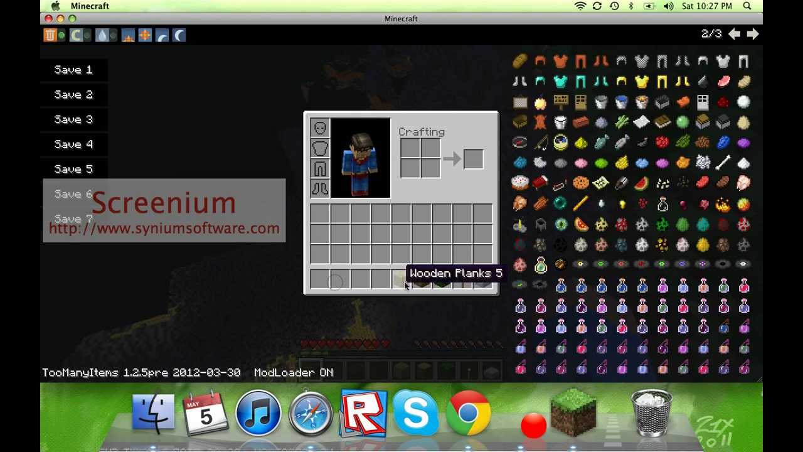Select the fishing rod
Screen dimensions: 803x452
[x=540, y=143]
